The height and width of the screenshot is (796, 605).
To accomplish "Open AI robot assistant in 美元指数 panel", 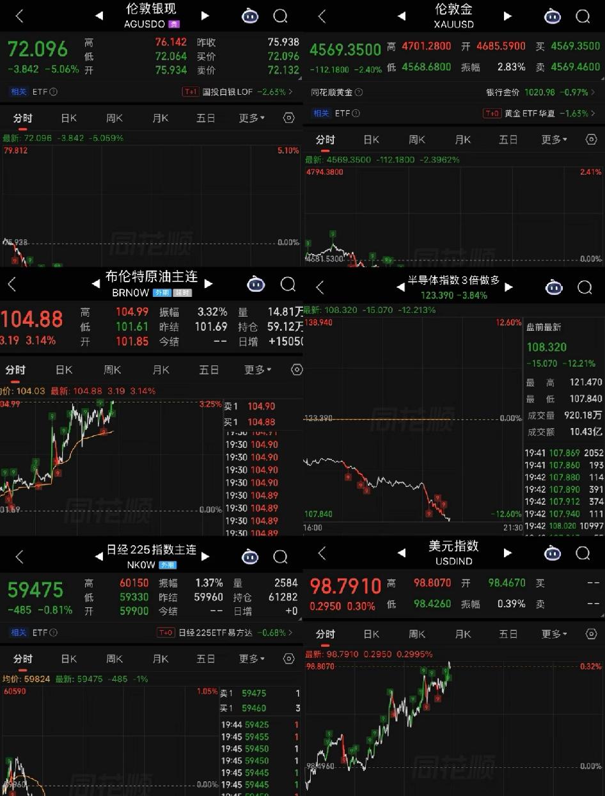I will pos(553,553).
